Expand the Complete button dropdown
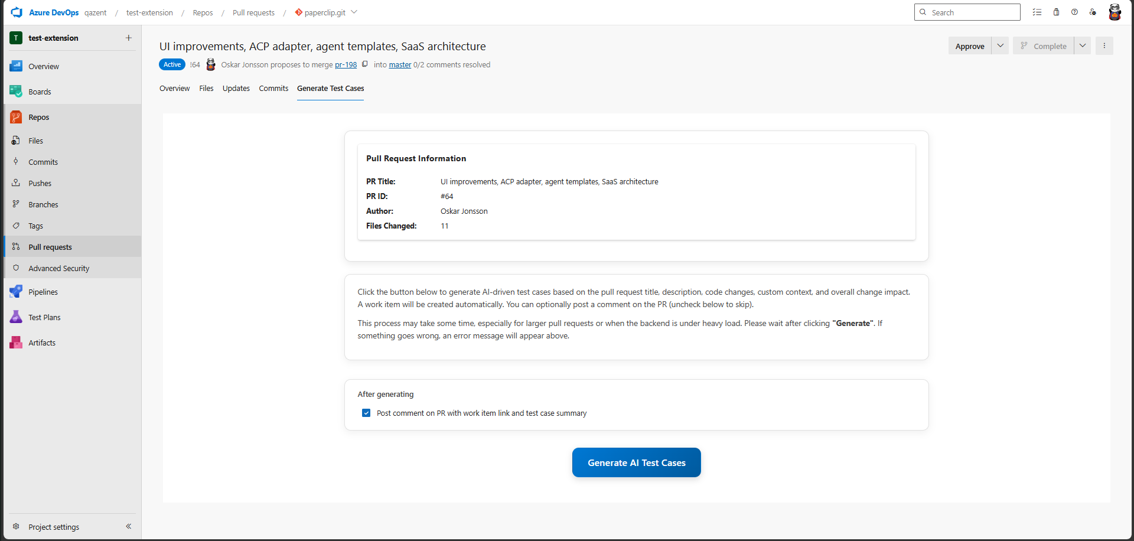This screenshot has height=541, width=1134. [1083, 45]
